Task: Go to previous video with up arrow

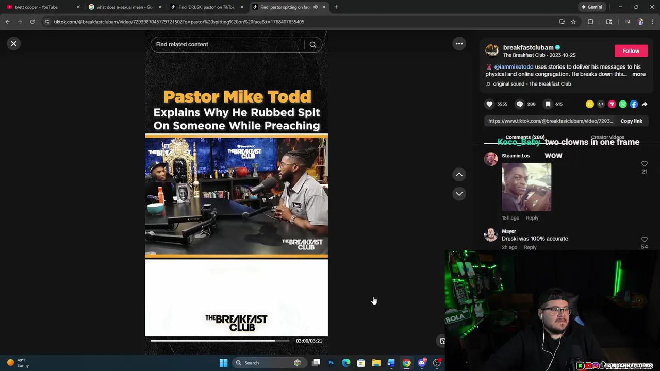Action: (459, 175)
